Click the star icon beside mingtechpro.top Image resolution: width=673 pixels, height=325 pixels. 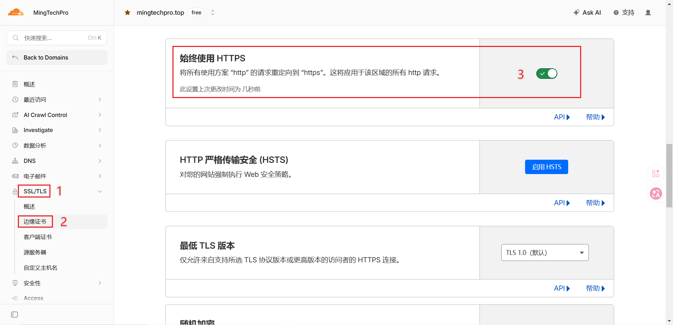coord(128,13)
